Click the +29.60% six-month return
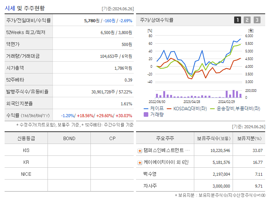 coord(105,116)
